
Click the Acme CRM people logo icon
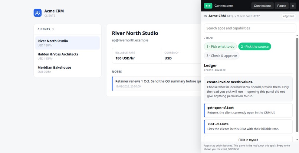click(37, 13)
